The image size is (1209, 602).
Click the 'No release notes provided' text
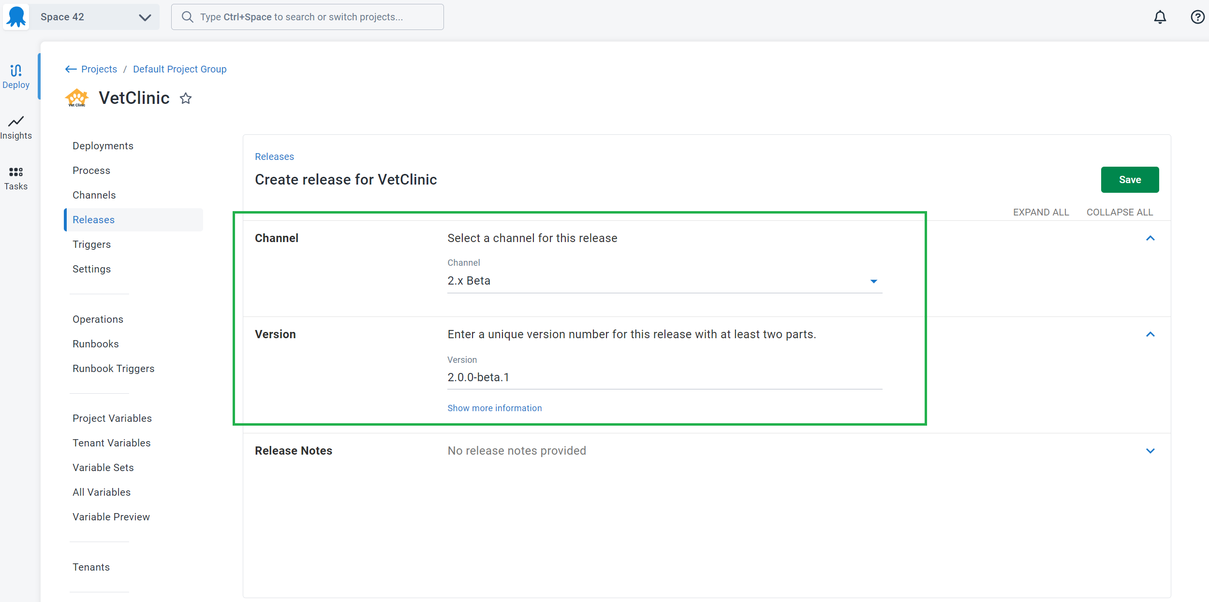tap(516, 451)
